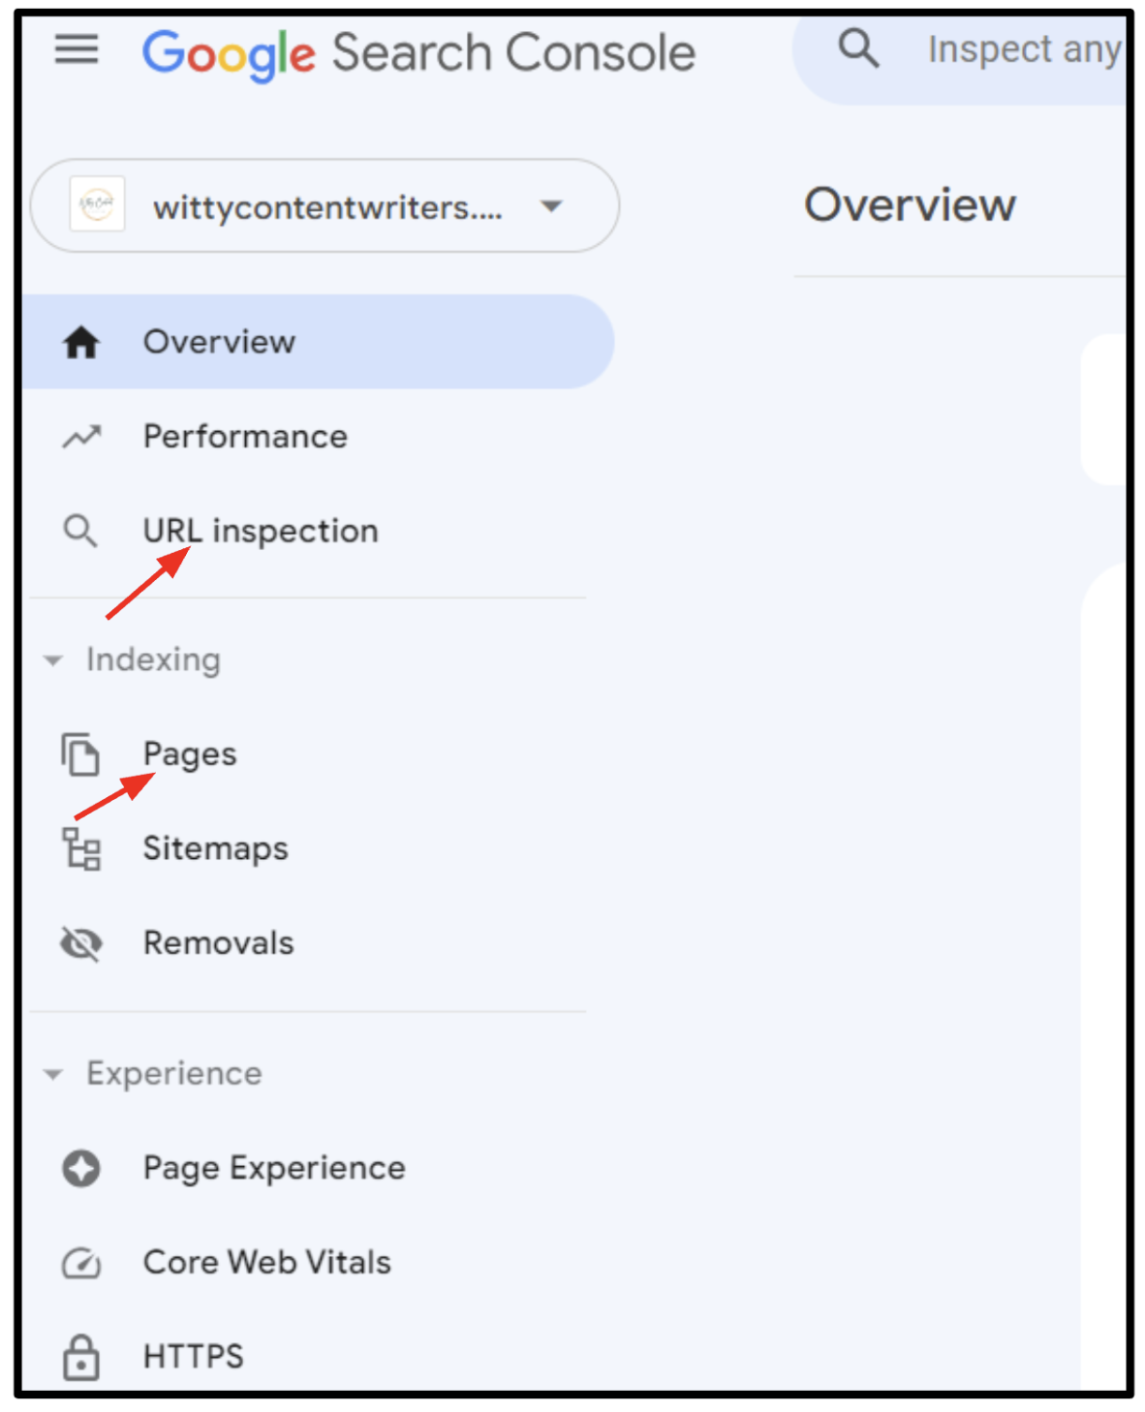Viewport: 1145px width, 1412px height.
Task: Open the Pages indexing report
Action: pyautogui.click(x=190, y=754)
